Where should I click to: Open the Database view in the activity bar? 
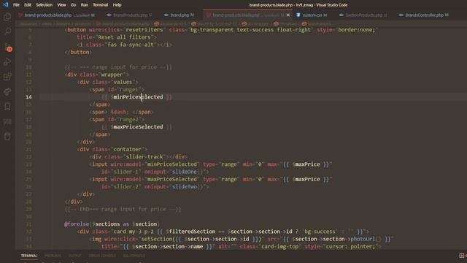7,137
